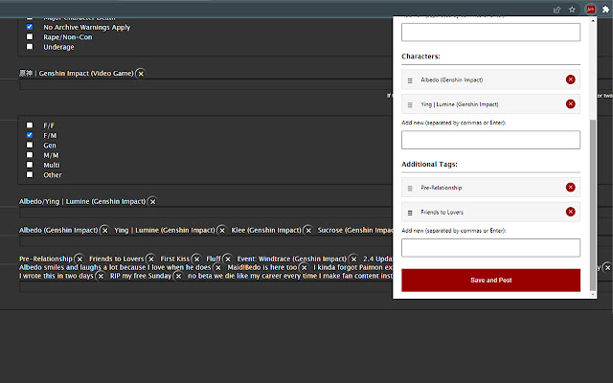
Task: Click the 'I kinda forgot Paimon' tag text
Action: 352,267
